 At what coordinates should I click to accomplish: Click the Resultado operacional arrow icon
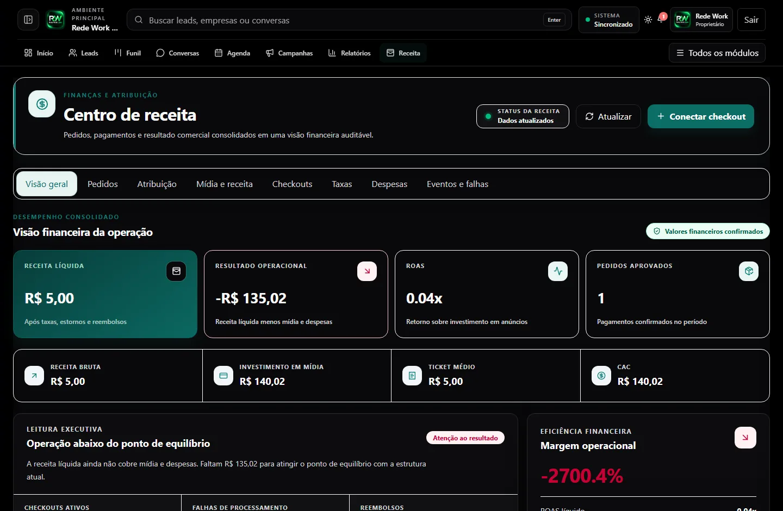(367, 271)
